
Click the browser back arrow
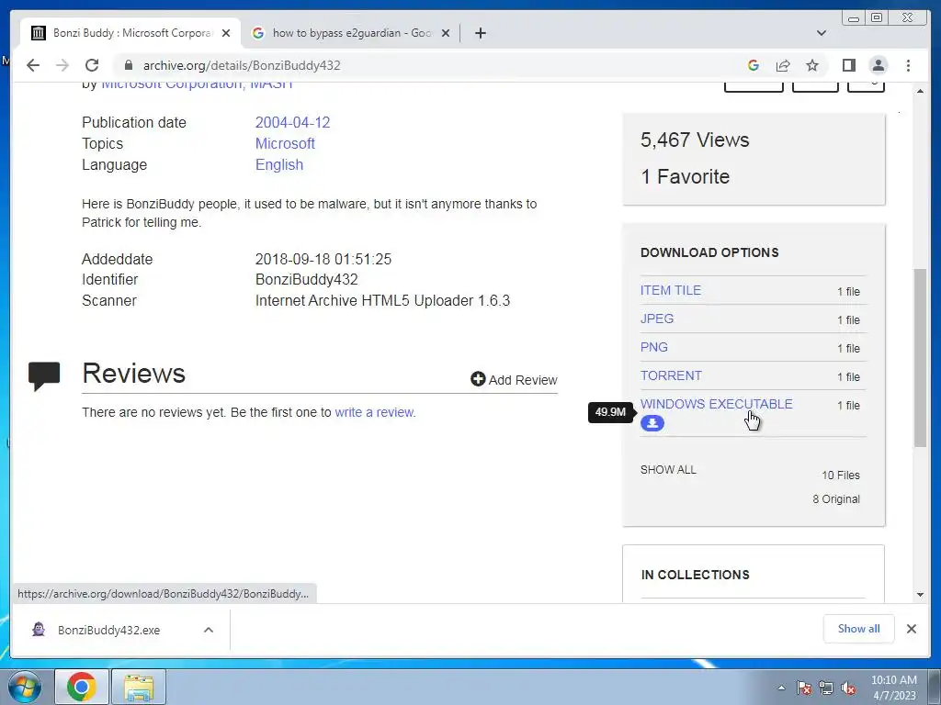(33, 65)
